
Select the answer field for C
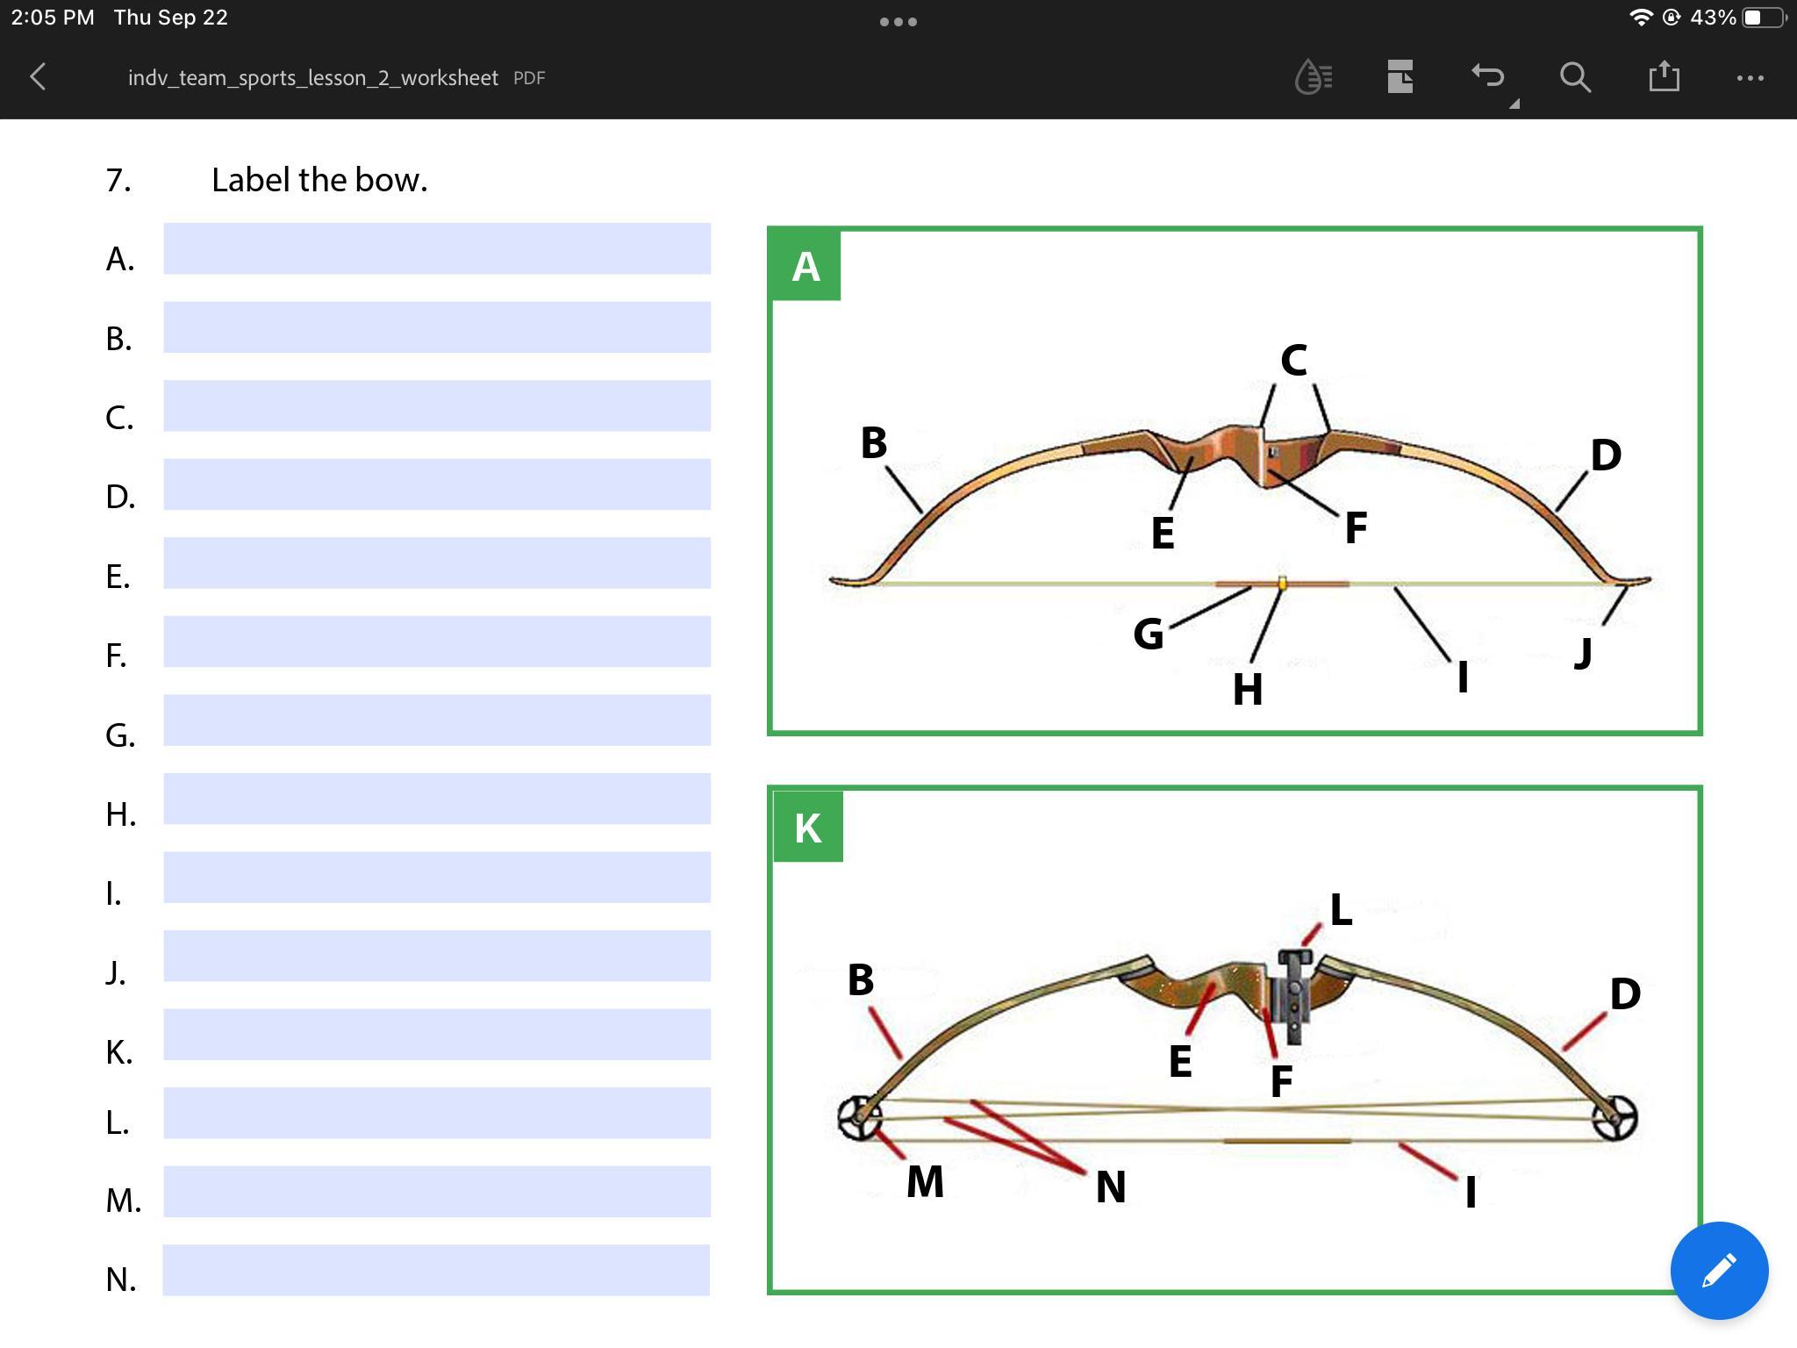tap(436, 405)
